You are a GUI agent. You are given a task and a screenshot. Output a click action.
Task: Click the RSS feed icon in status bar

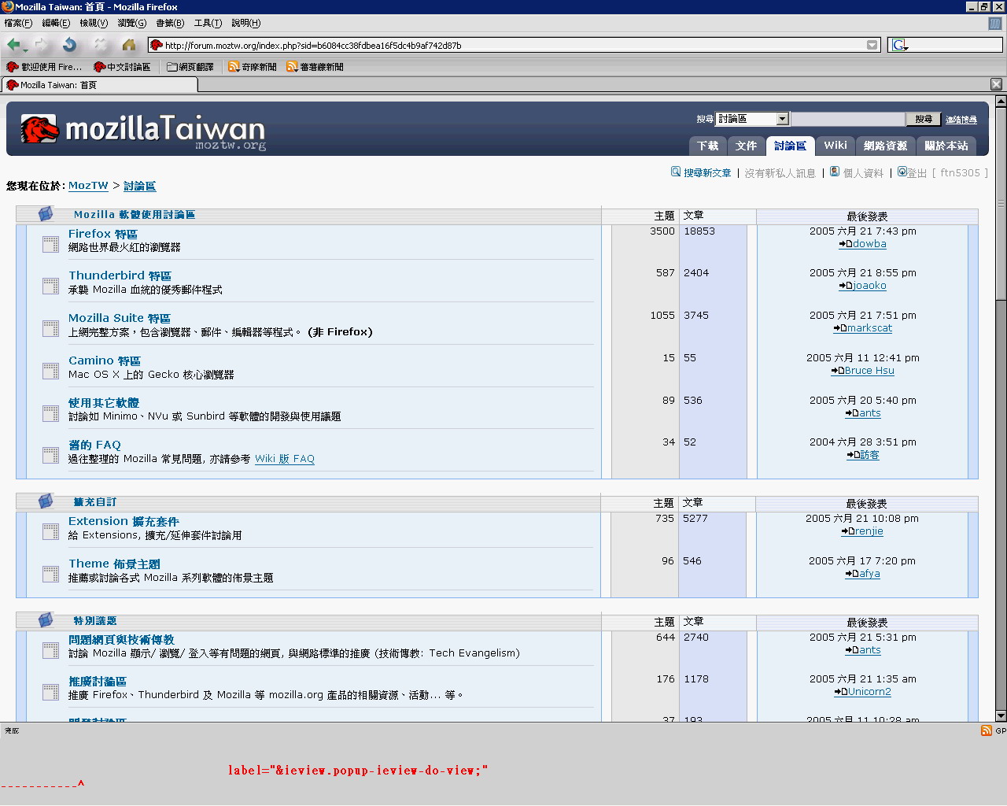[x=986, y=730]
